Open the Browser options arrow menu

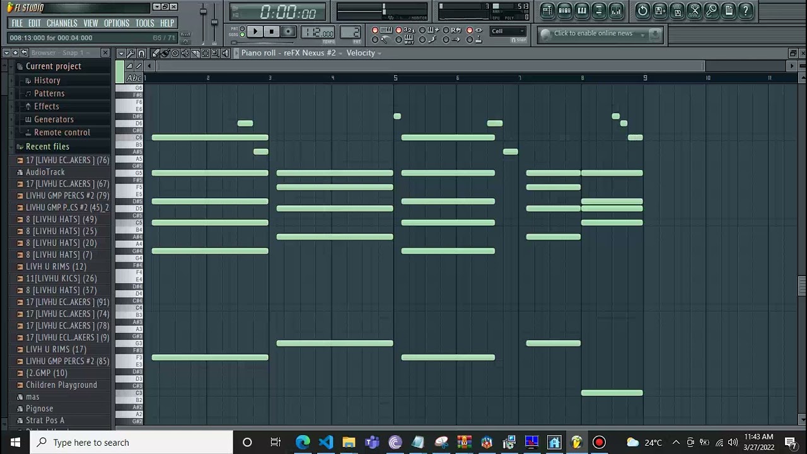tap(6, 53)
